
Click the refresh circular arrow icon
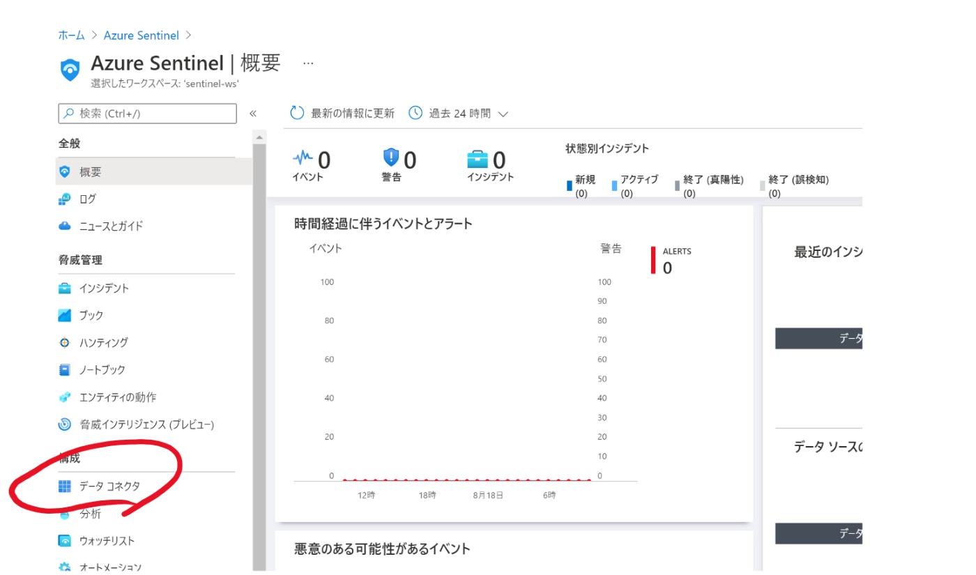(x=297, y=113)
